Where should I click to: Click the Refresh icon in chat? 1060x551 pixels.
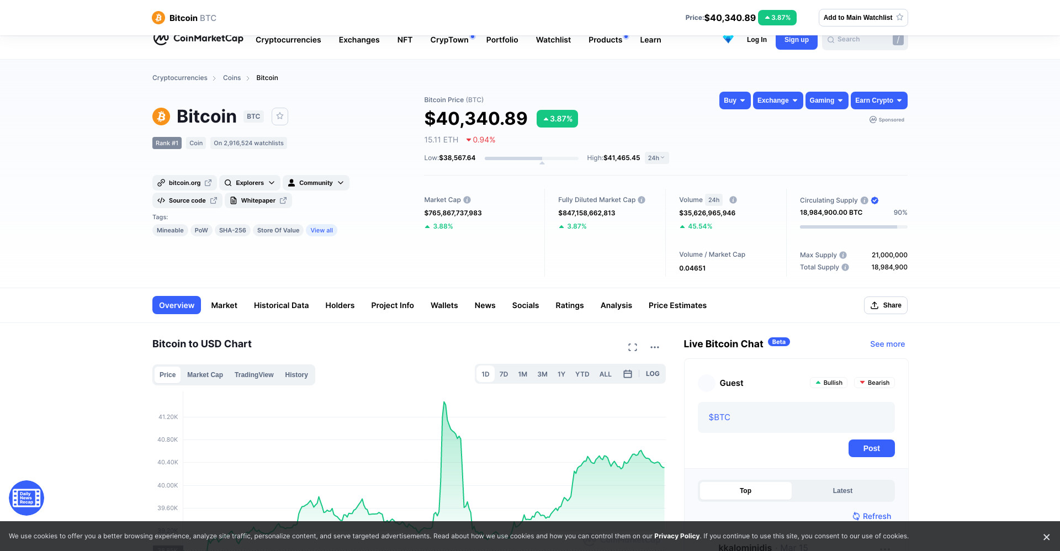pos(856,516)
